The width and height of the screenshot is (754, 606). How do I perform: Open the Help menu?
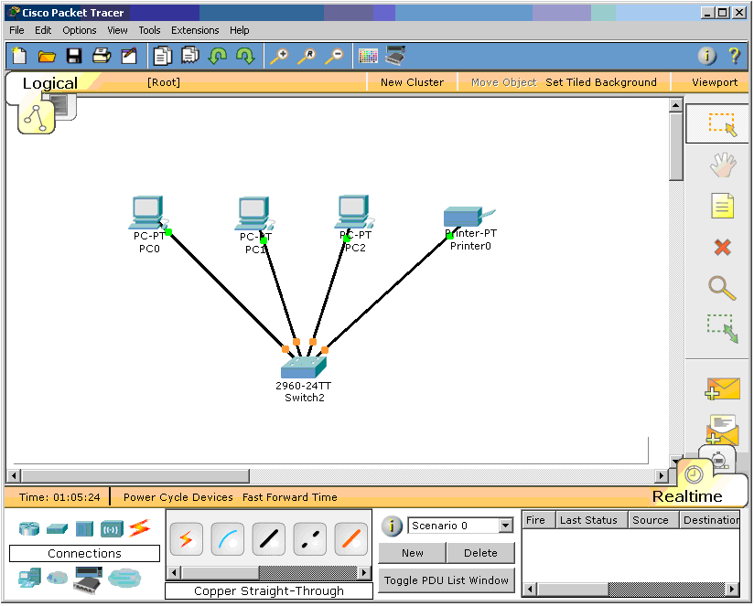(239, 31)
